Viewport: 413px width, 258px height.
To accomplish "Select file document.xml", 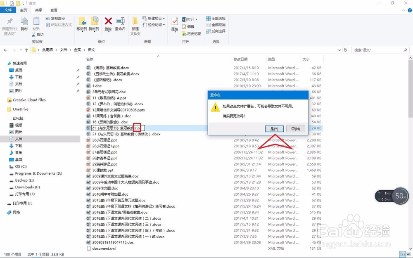I will pyautogui.click(x=101, y=248).
